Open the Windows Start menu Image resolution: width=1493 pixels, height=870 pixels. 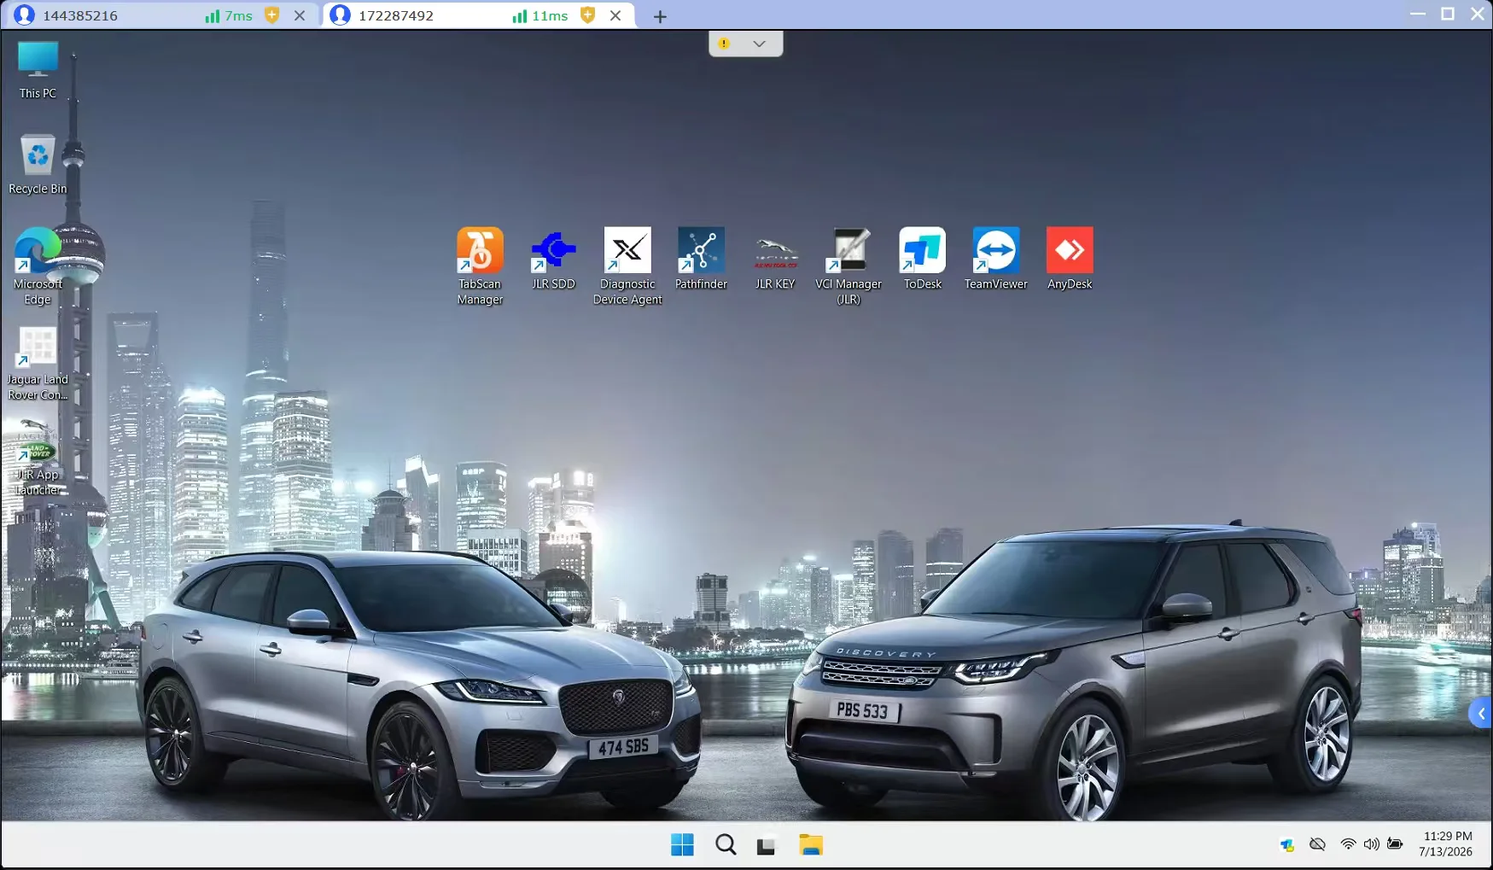pyautogui.click(x=682, y=845)
